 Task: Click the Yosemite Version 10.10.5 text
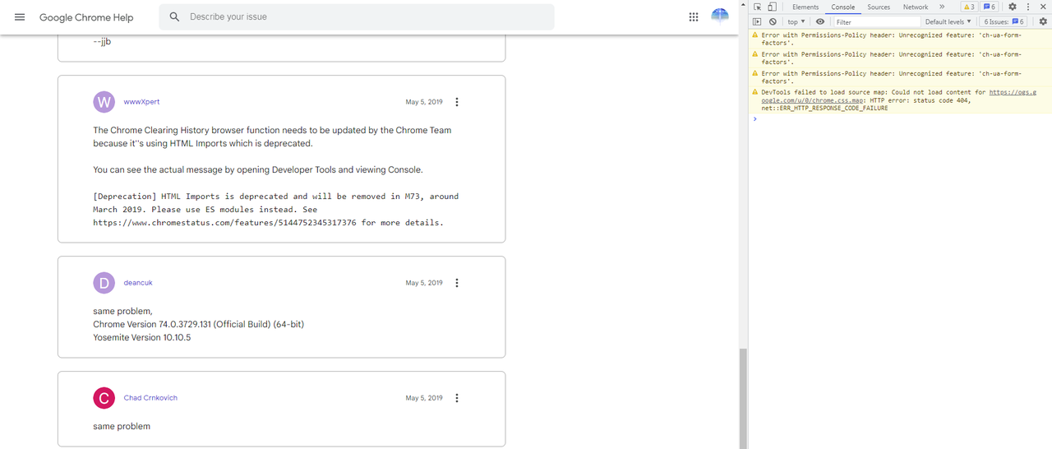(x=141, y=337)
